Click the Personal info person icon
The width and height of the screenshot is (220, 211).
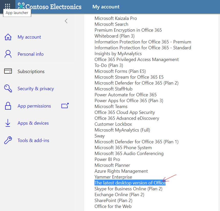point(8,54)
